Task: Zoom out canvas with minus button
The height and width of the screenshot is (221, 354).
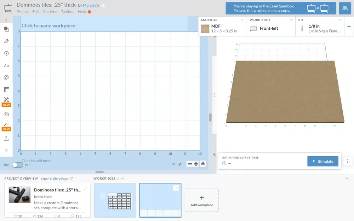Action: pyautogui.click(x=190, y=164)
